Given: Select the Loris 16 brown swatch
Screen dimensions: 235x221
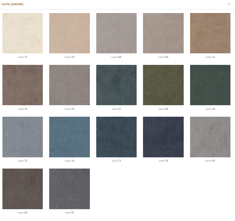Looking at the screenshot, I should 23,85.
